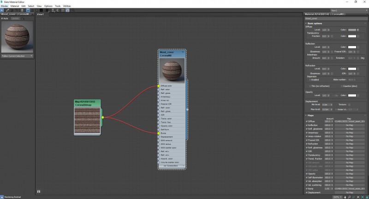
Task: Select the arrow selection tool in toolbar
Action: pyautogui.click(x=2, y=10)
